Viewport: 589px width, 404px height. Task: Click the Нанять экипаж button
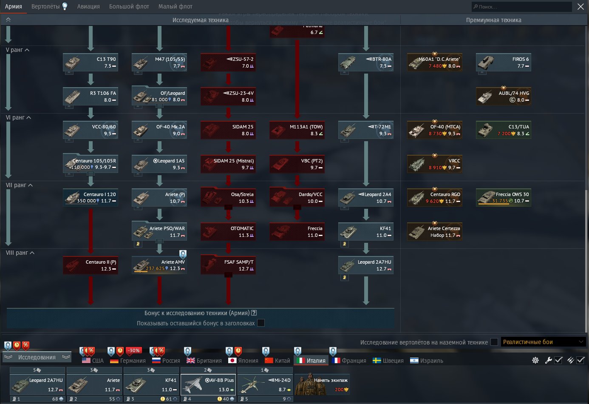point(322,384)
